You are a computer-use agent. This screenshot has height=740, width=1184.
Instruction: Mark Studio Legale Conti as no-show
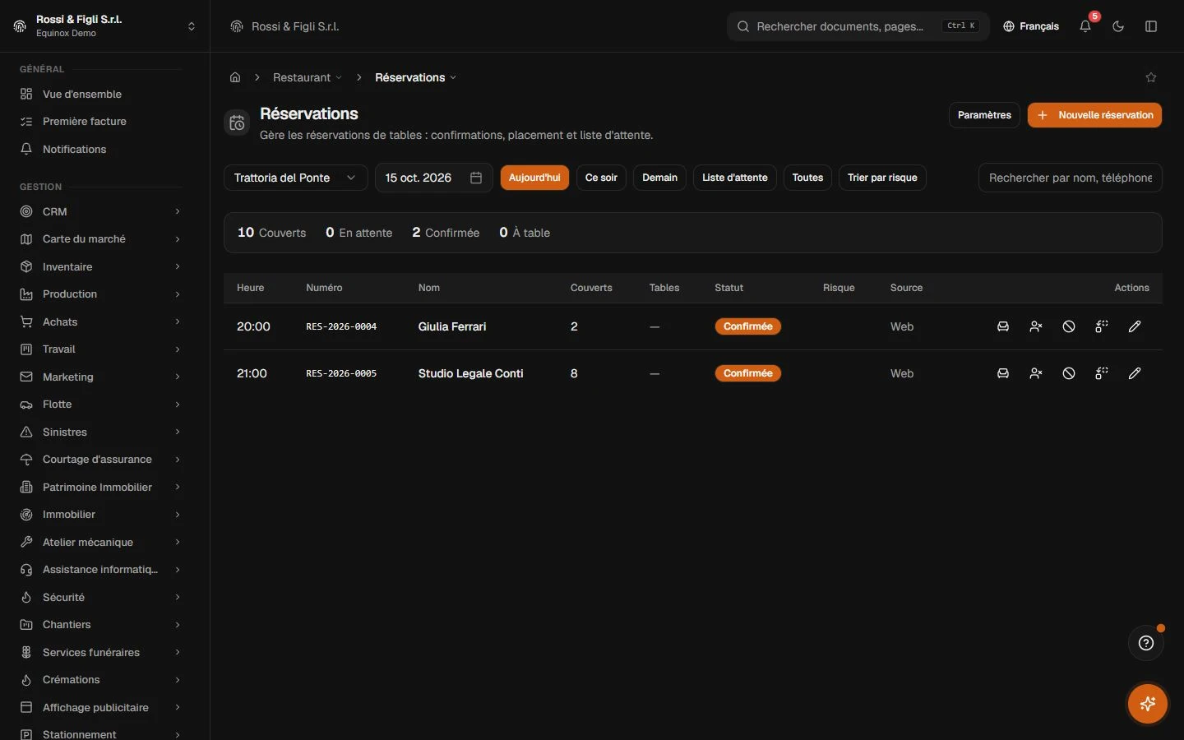click(x=1036, y=373)
